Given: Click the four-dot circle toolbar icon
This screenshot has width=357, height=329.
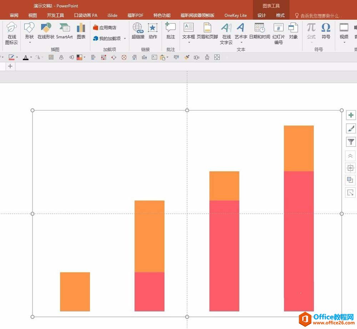Looking at the screenshot, I should [114, 57].
